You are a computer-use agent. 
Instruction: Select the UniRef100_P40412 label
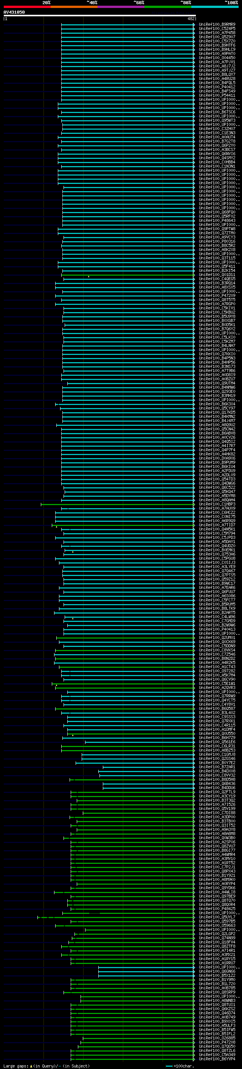217,87
